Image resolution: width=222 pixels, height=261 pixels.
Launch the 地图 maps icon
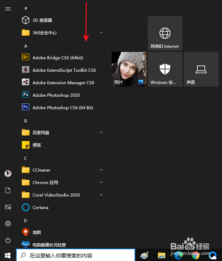point(25,232)
